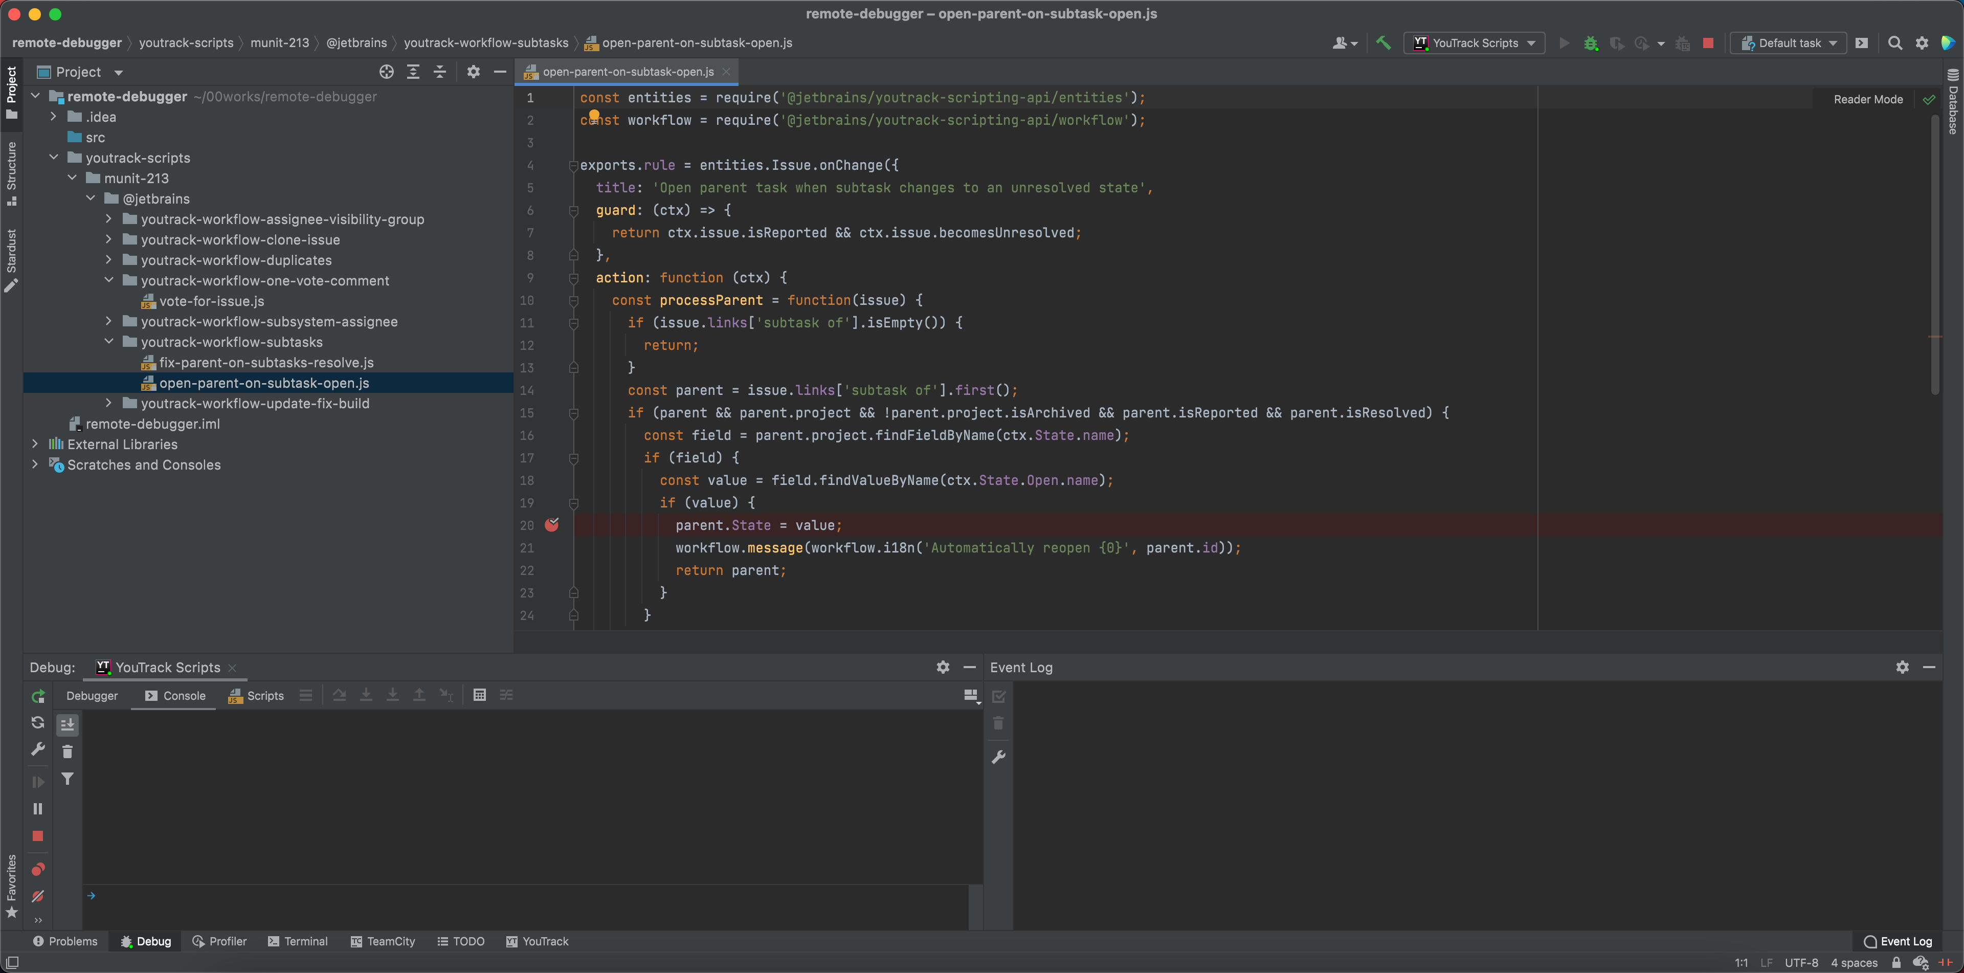Select fix-parent-on-subtasks-resolve.js in project tree
1964x973 pixels.
tap(266, 362)
